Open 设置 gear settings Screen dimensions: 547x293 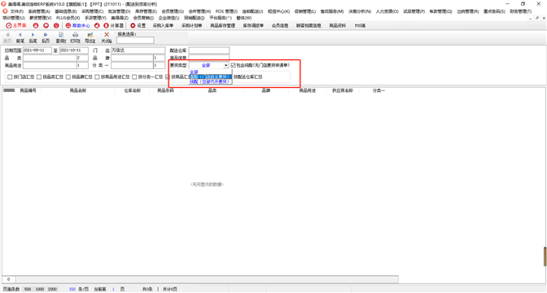138,25
